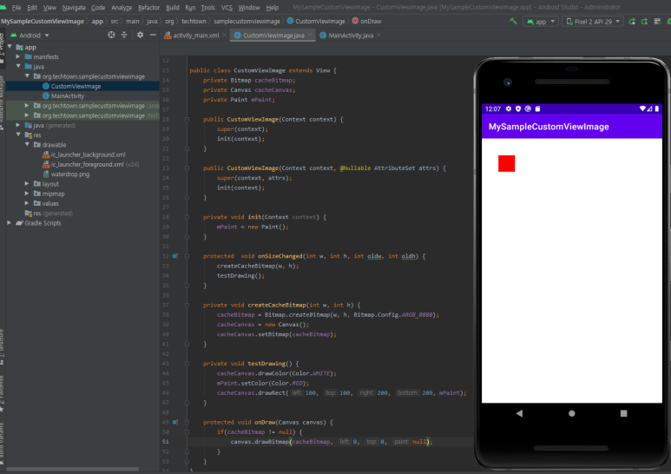Screen dimensions: 671x474
Task: Collapse the app module node
Action: [10, 47]
